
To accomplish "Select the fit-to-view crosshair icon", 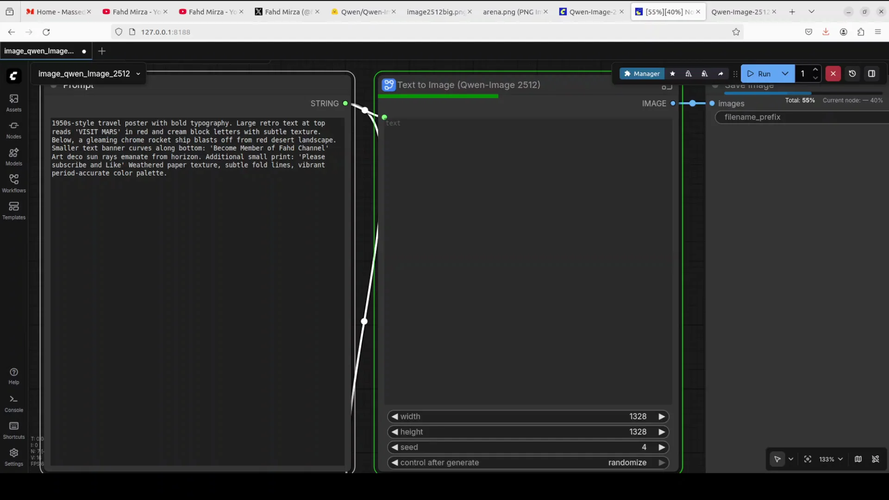I will [x=808, y=459].
